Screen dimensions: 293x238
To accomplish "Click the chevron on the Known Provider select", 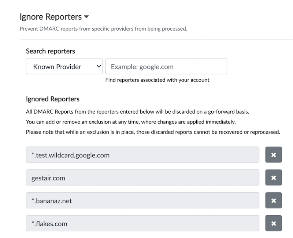I will point(99,66).
